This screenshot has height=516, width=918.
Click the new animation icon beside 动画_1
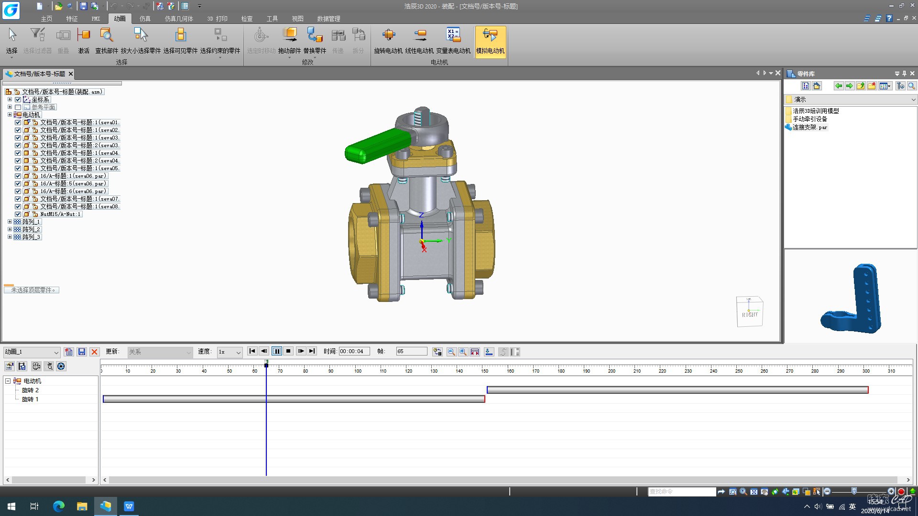[x=69, y=352]
